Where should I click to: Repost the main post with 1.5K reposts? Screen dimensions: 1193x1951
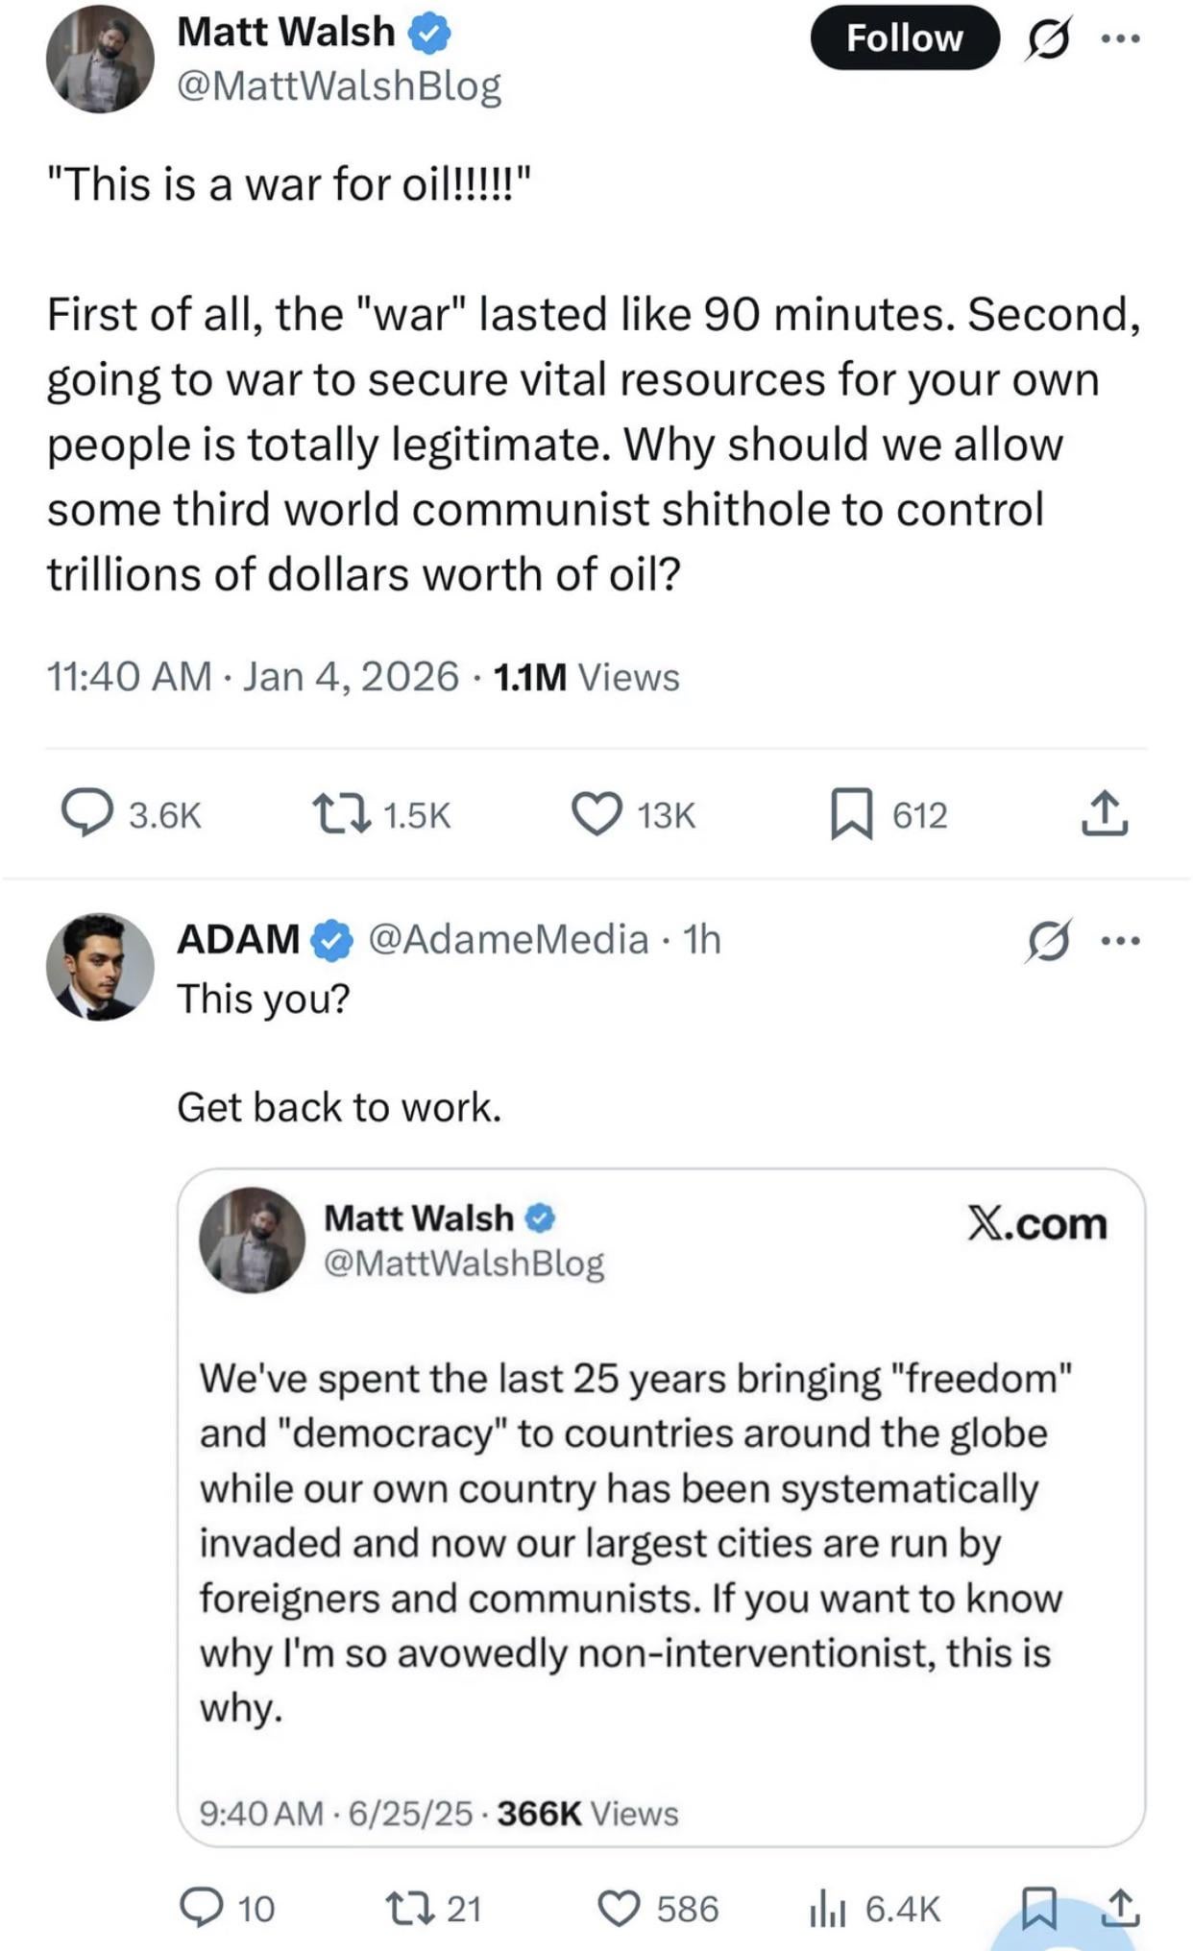coord(344,813)
